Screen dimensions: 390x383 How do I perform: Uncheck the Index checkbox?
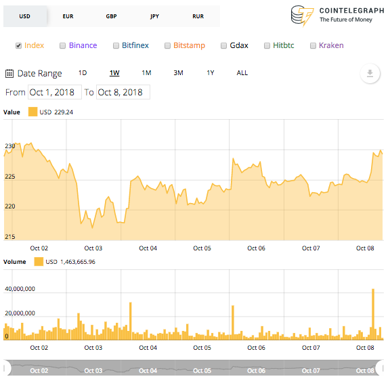18,46
